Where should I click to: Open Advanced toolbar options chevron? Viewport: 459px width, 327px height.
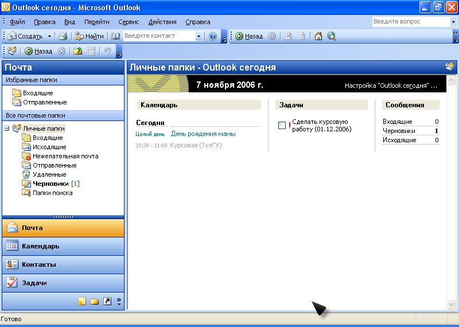click(x=119, y=52)
